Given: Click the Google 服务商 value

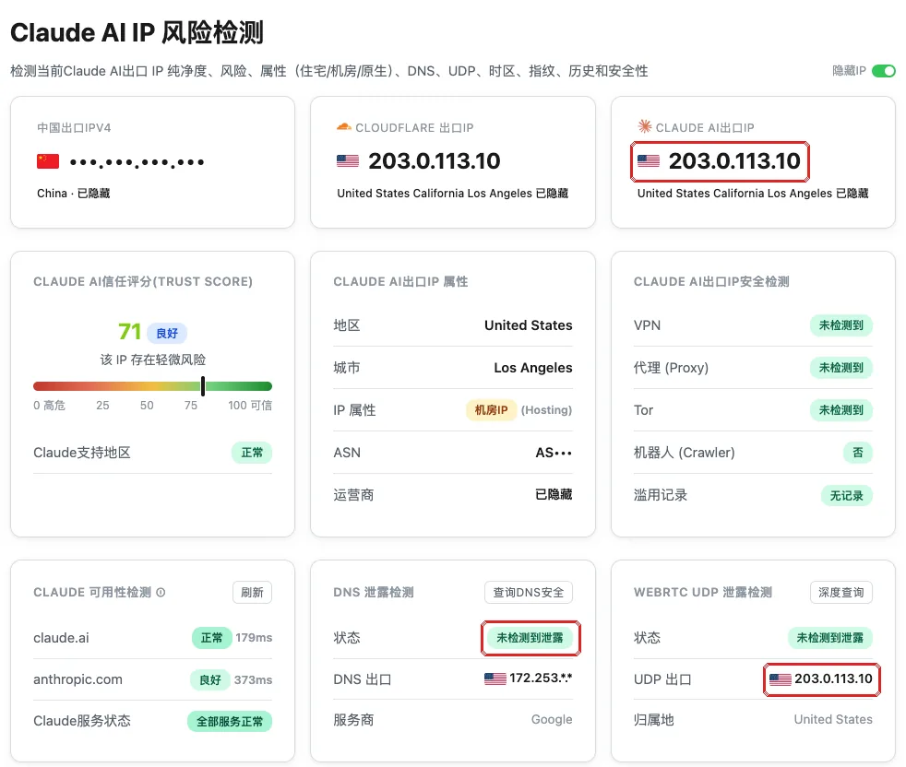Looking at the screenshot, I should click(x=552, y=719).
